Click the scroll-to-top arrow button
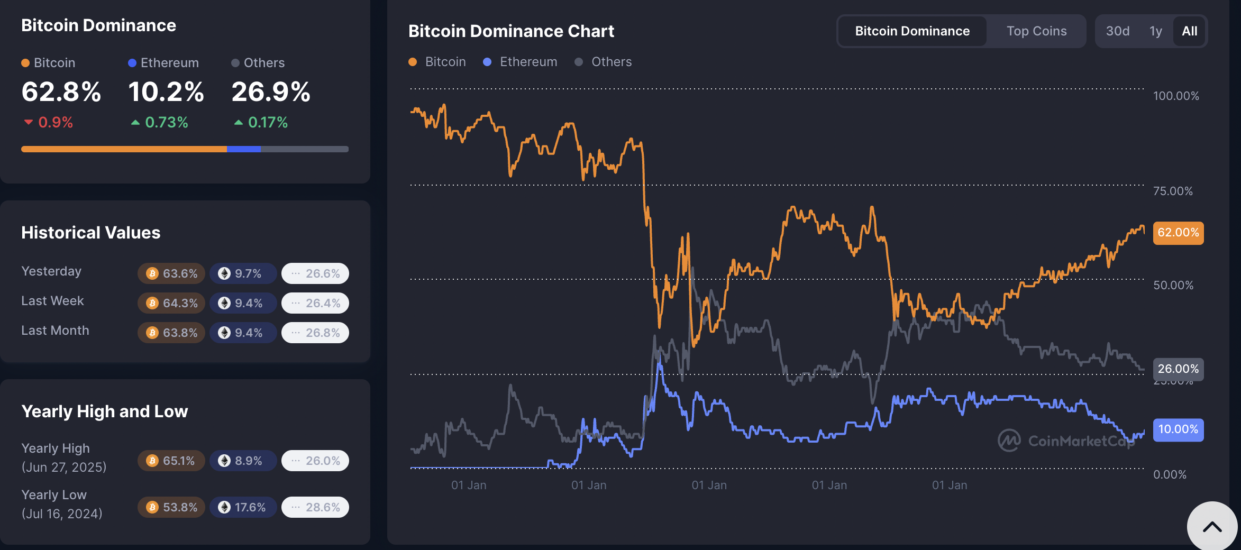The width and height of the screenshot is (1241, 550). (x=1212, y=527)
